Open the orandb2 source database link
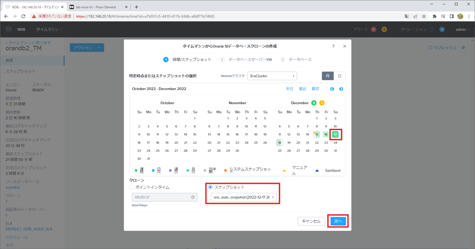Screen dimensions: 475x249 click(x=13, y=187)
